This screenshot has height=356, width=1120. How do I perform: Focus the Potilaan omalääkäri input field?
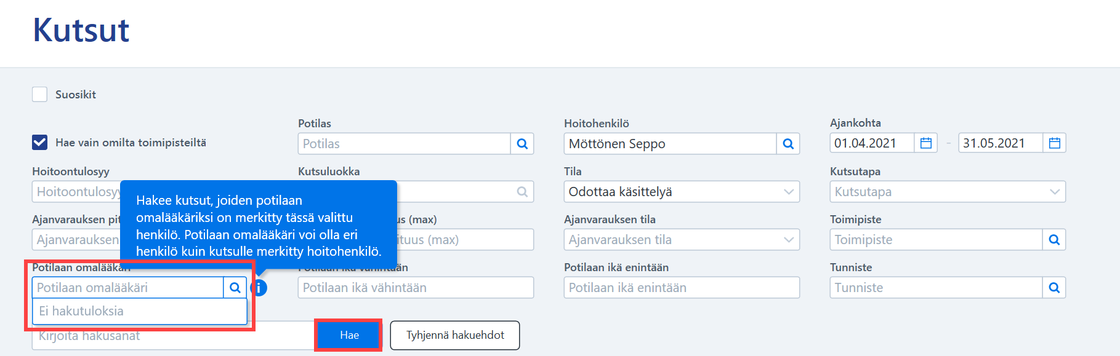(x=128, y=288)
